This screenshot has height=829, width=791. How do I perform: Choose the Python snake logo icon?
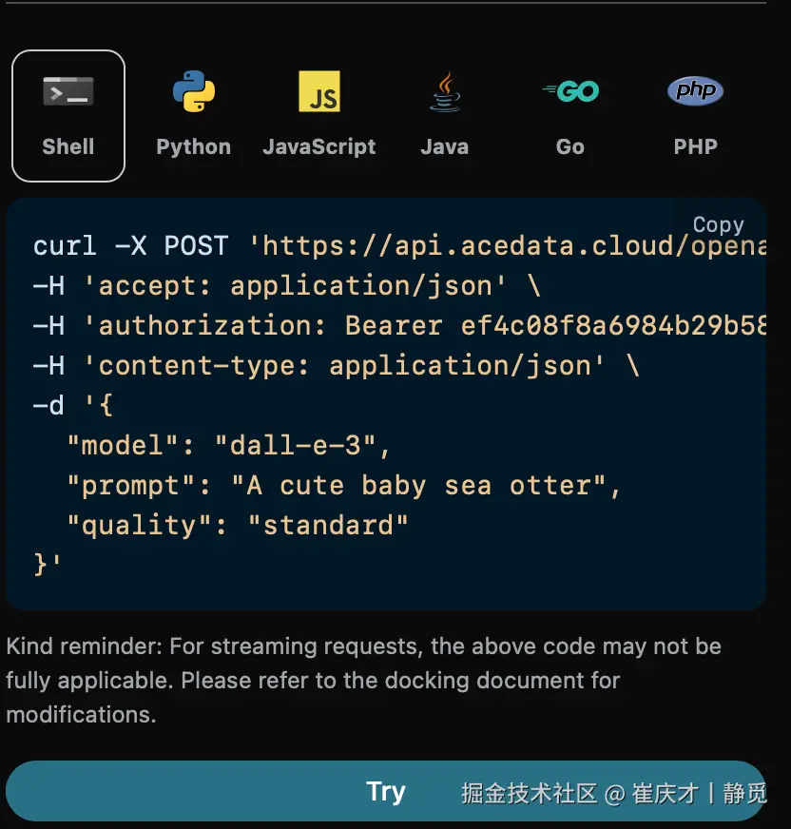click(x=194, y=91)
